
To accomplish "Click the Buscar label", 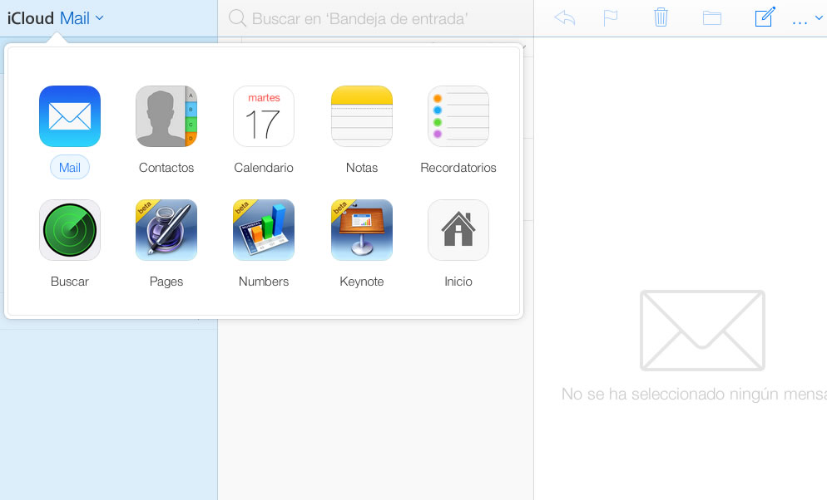I will (x=70, y=282).
